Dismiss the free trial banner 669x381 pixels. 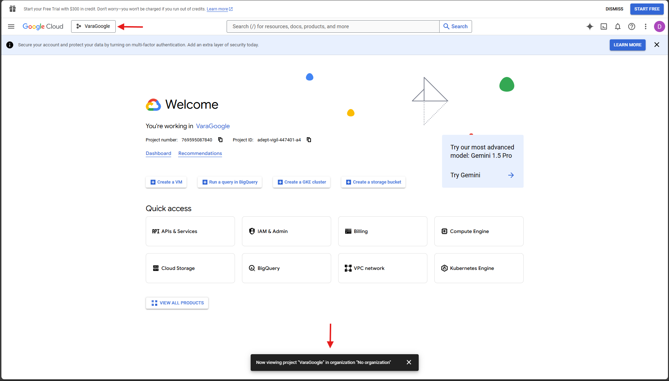[614, 9]
